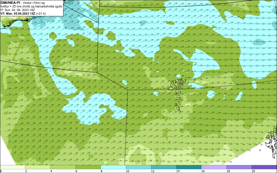Click the above-20 m/s dark purple swatch

265,167
